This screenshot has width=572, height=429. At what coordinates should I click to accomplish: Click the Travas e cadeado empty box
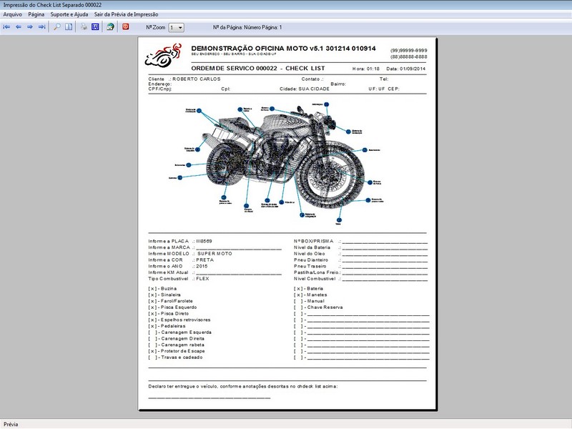152,357
